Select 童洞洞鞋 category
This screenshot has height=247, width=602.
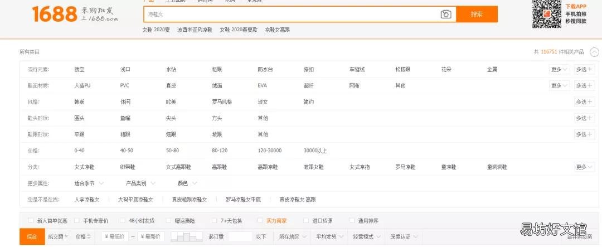(x=497, y=167)
